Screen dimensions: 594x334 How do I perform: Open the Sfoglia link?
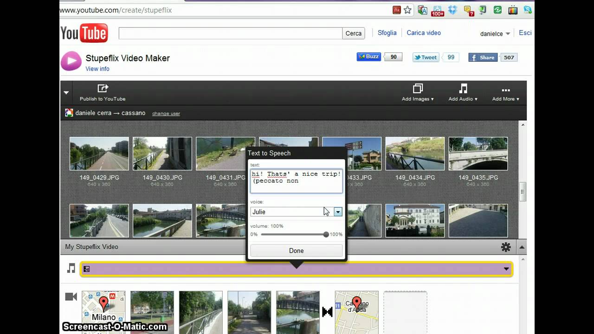387,33
